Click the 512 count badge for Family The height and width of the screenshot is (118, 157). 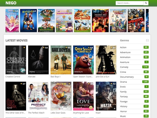(x=146, y=92)
